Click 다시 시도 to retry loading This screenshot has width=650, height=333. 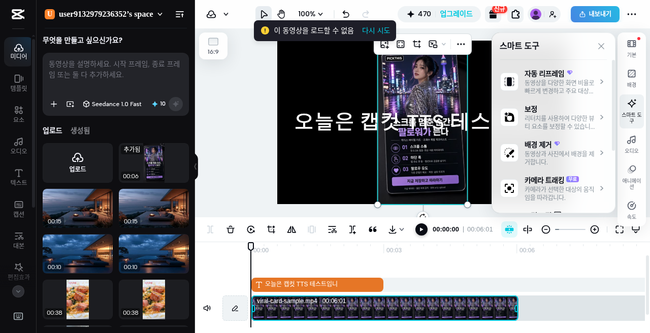(376, 30)
